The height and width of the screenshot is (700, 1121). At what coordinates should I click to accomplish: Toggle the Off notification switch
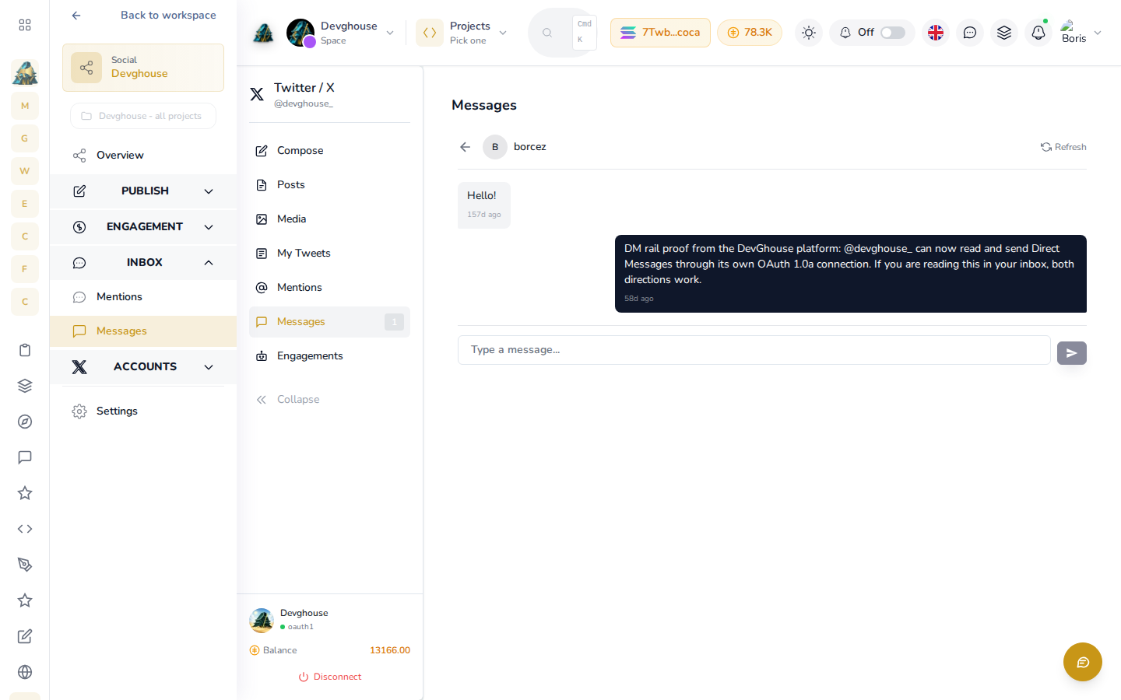(893, 33)
